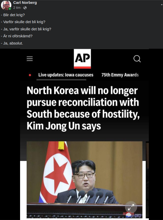
Task: Click the next carousel image edge
Action: [147, 180]
